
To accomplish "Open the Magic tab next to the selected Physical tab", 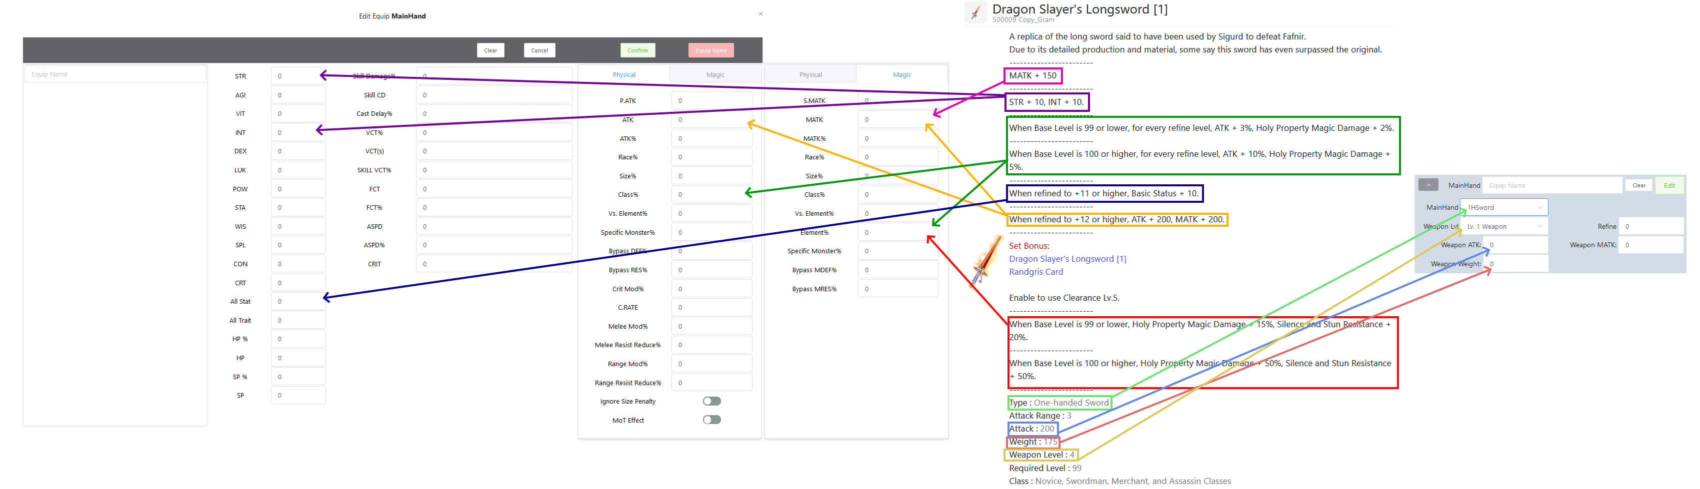I will (x=715, y=74).
